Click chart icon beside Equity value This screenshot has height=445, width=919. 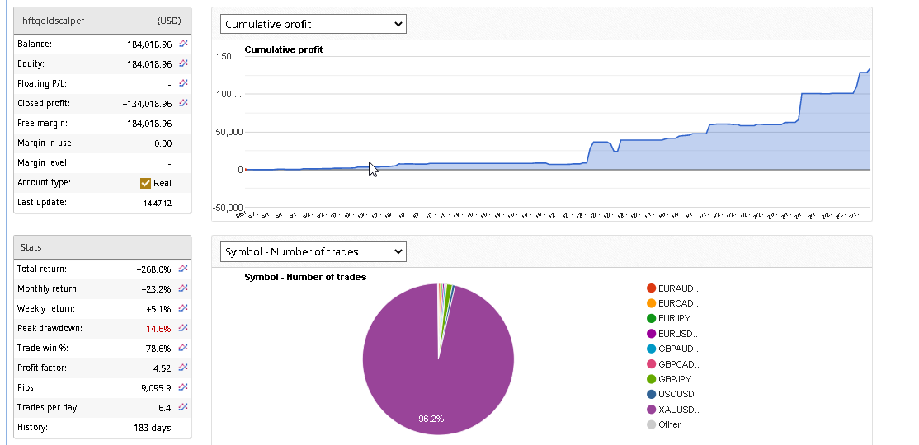[183, 63]
